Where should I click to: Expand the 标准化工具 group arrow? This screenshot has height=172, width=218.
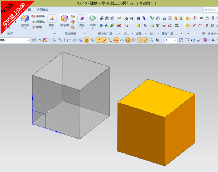coord(120,34)
